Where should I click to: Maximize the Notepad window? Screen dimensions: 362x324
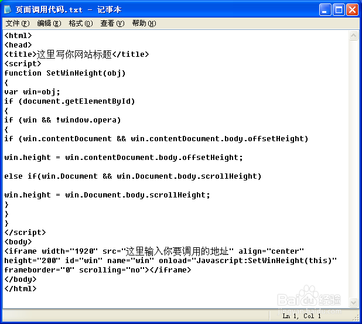(339, 10)
